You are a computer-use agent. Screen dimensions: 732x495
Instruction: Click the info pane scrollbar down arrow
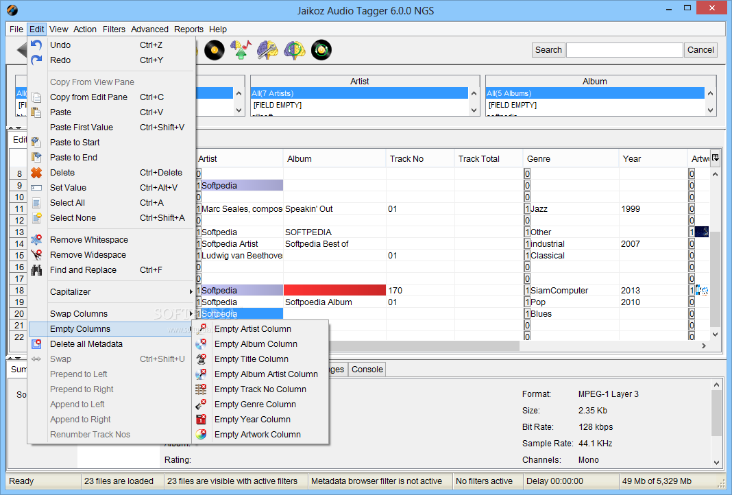pyautogui.click(x=717, y=463)
